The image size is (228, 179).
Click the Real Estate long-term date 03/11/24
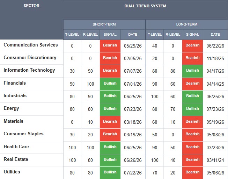pos(215,160)
